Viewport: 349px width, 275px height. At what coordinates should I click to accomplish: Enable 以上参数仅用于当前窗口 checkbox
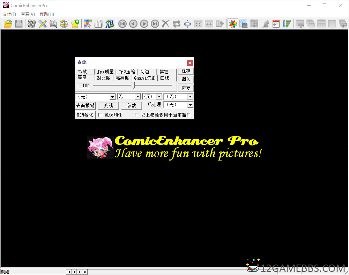pos(137,115)
